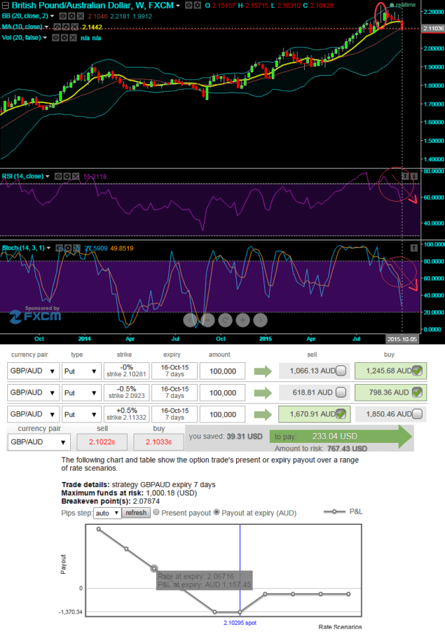
Task: Reset the chart with the round refresh control
Action: tap(225, 320)
